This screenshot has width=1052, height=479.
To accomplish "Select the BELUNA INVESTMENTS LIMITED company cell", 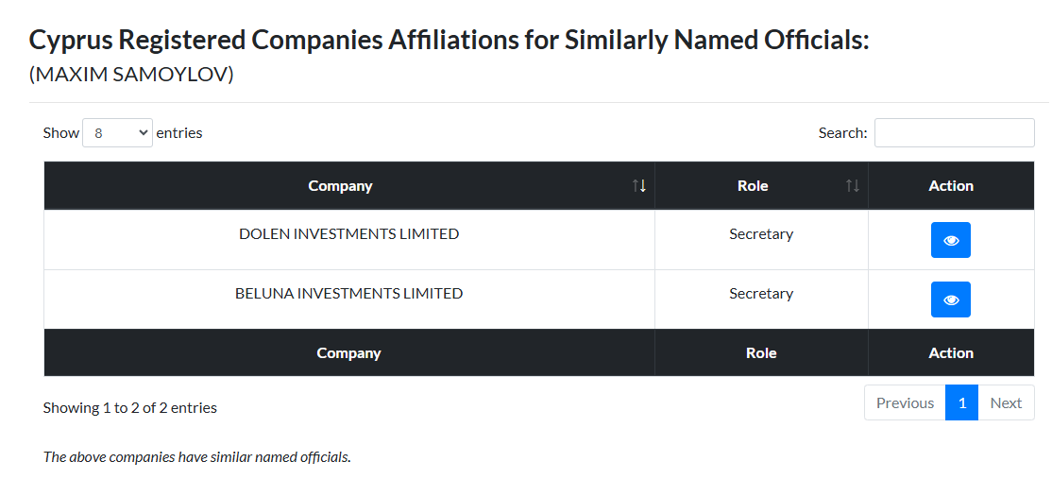I will click(x=349, y=299).
